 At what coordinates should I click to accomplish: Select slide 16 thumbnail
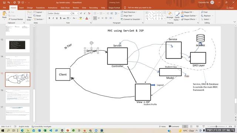coord(17,96)
